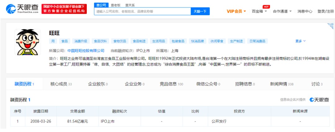335x132 pixels.
Task: Select the 核心成员 tab
Action: point(61,84)
